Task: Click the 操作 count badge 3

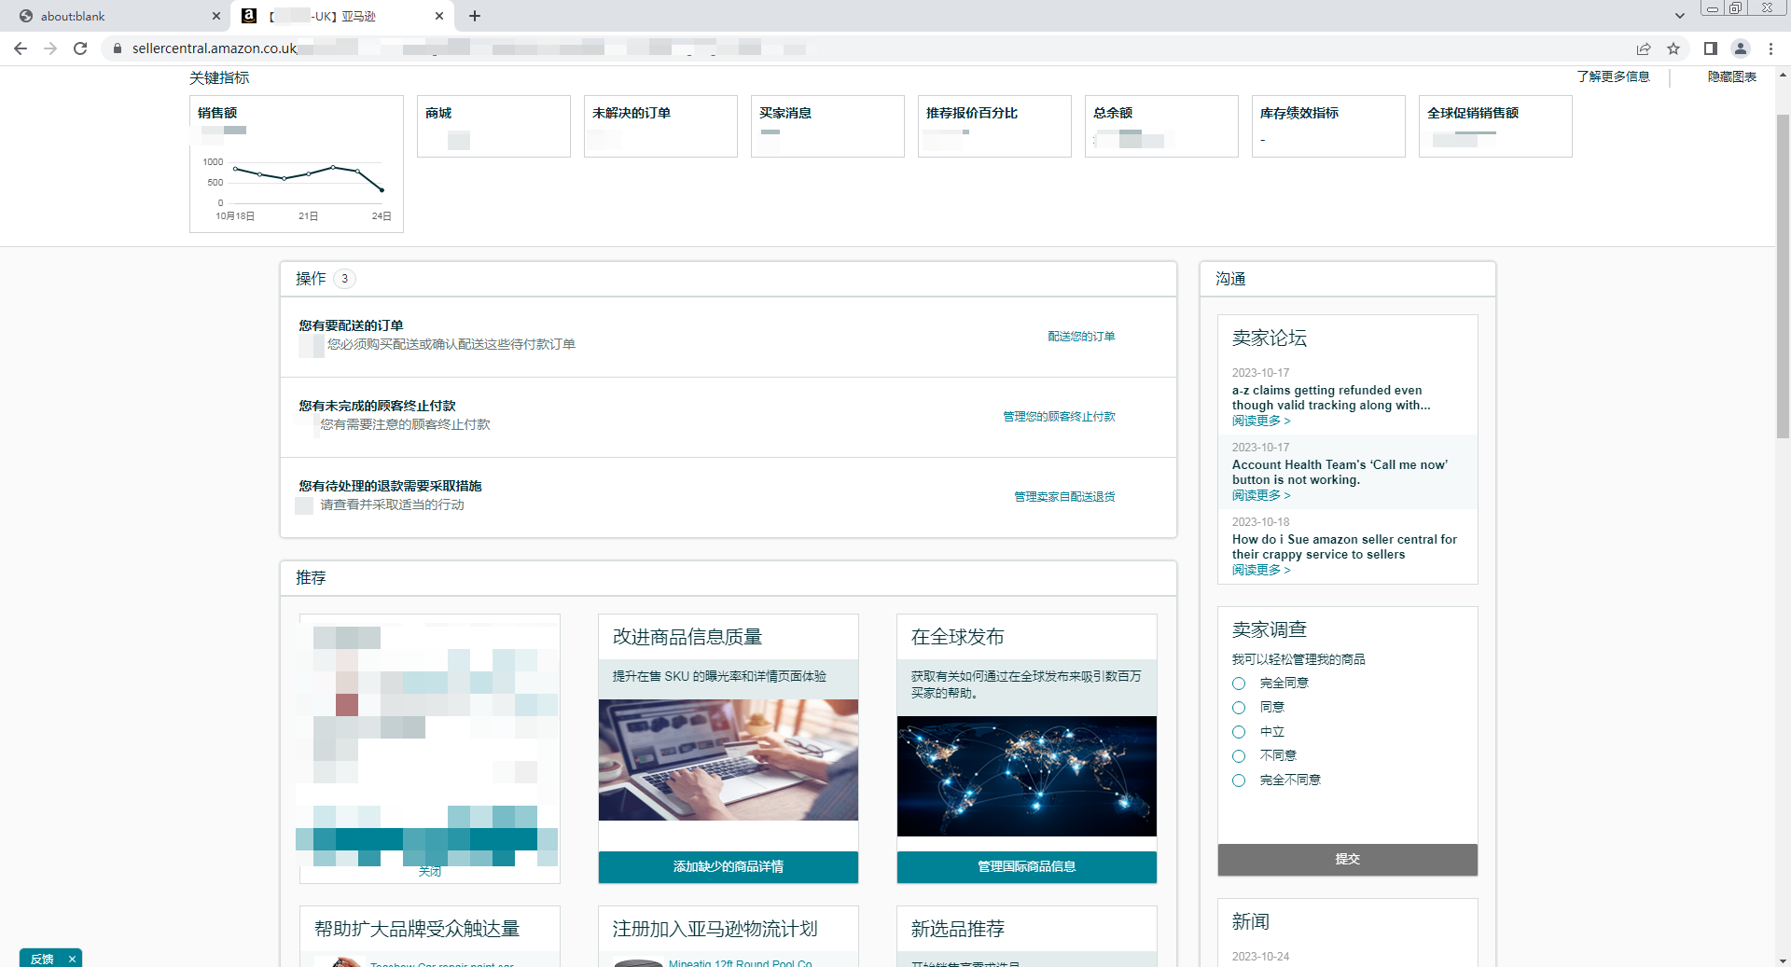Action: pyautogui.click(x=344, y=279)
